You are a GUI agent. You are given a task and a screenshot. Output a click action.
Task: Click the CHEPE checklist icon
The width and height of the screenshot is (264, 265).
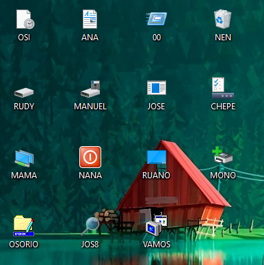tap(223, 88)
